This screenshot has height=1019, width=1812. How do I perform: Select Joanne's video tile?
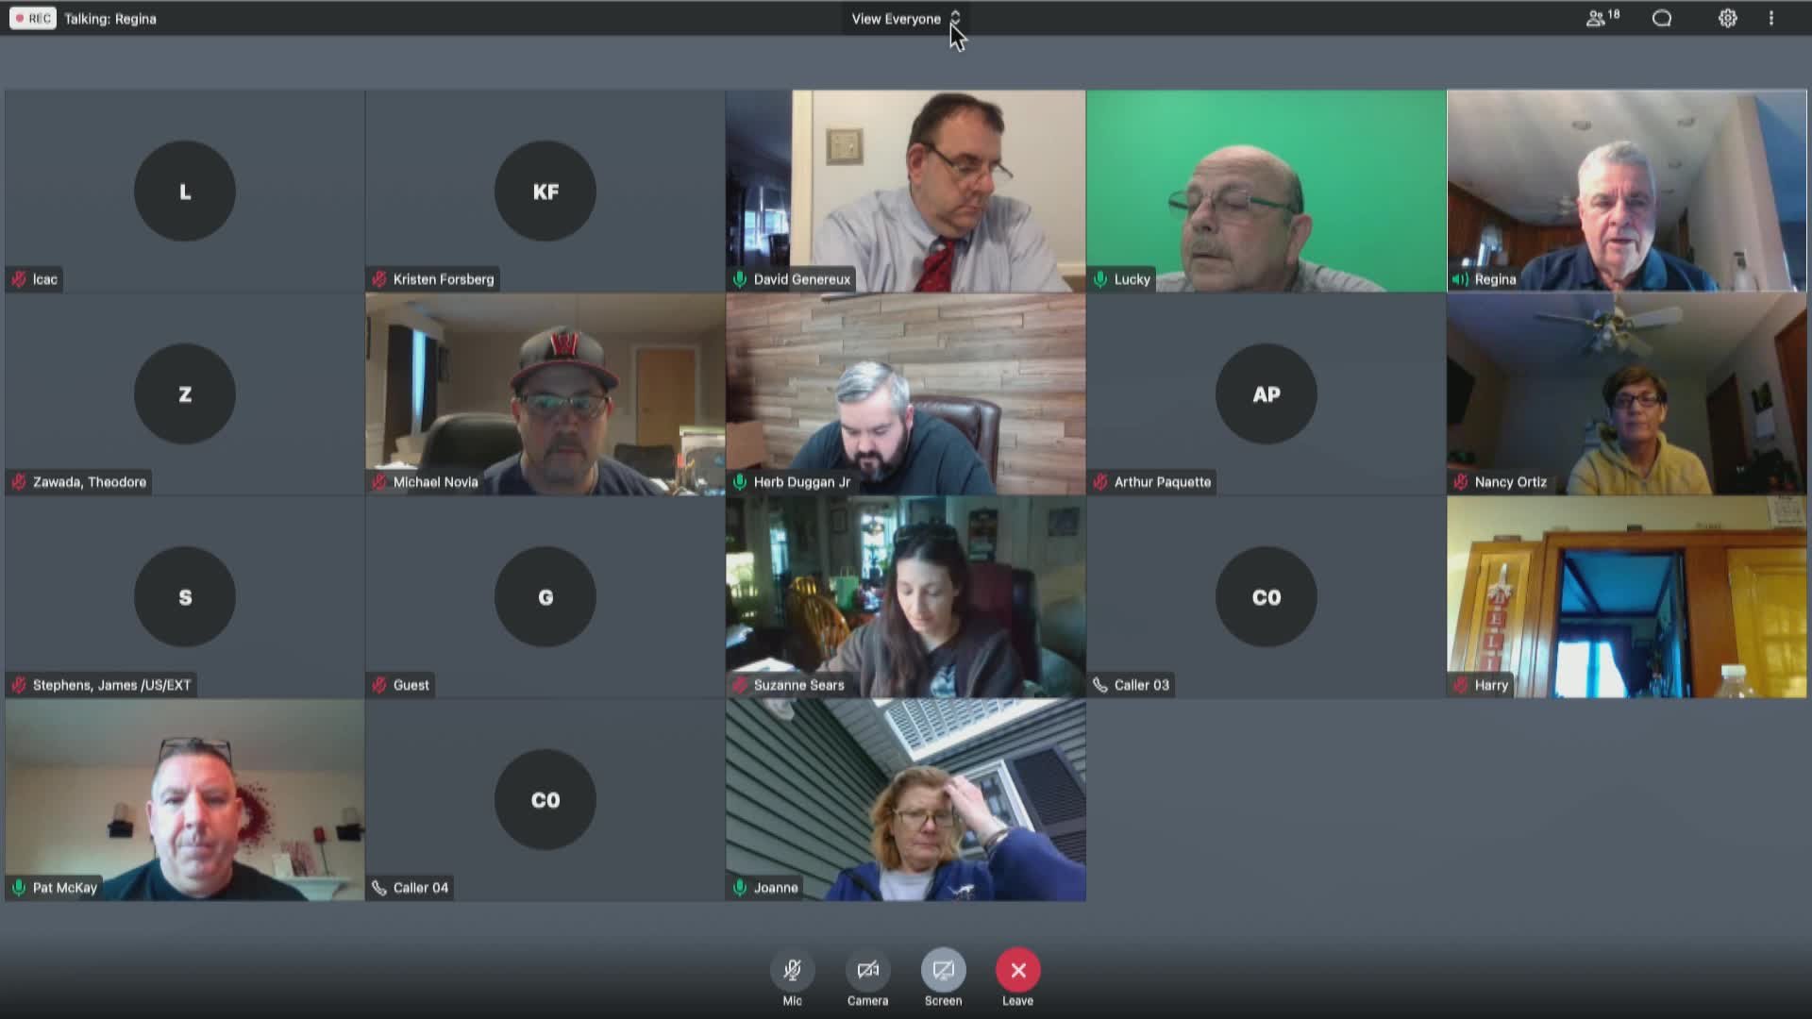click(906, 799)
